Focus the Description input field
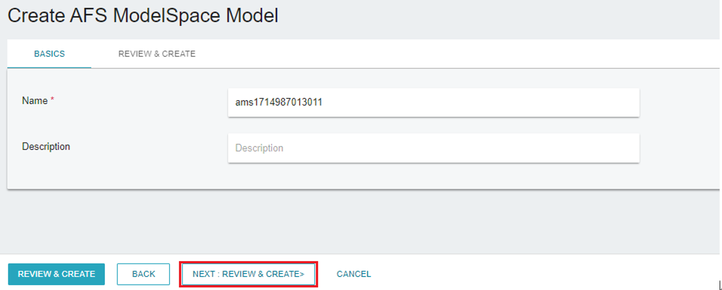Screen dimensions: 722x290 pyautogui.click(x=433, y=148)
